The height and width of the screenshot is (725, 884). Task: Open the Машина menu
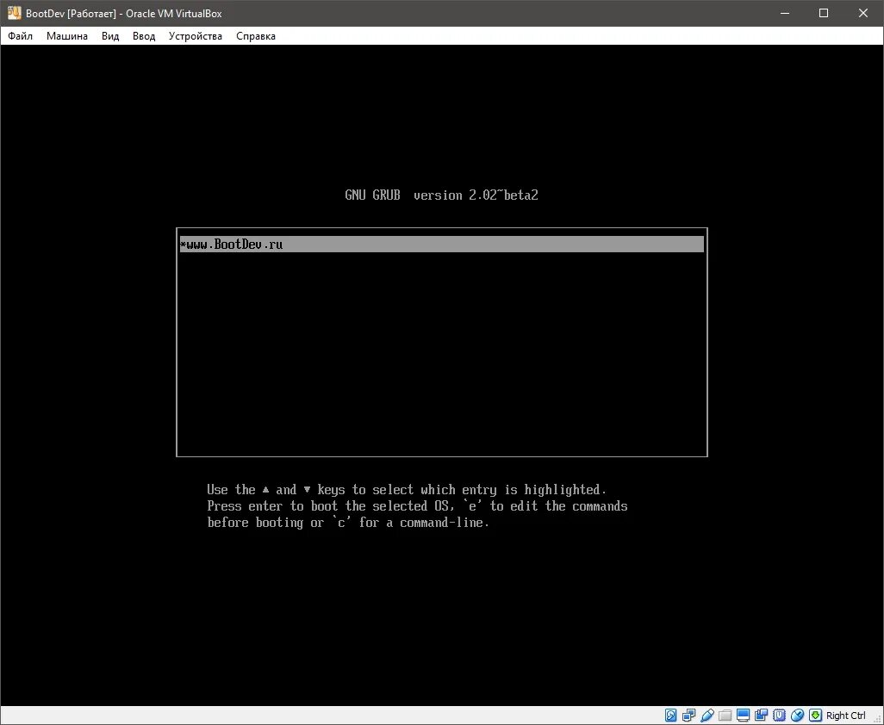67,36
